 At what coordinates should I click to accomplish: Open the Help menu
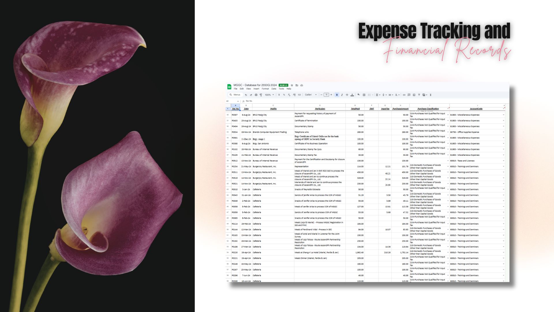point(289,89)
